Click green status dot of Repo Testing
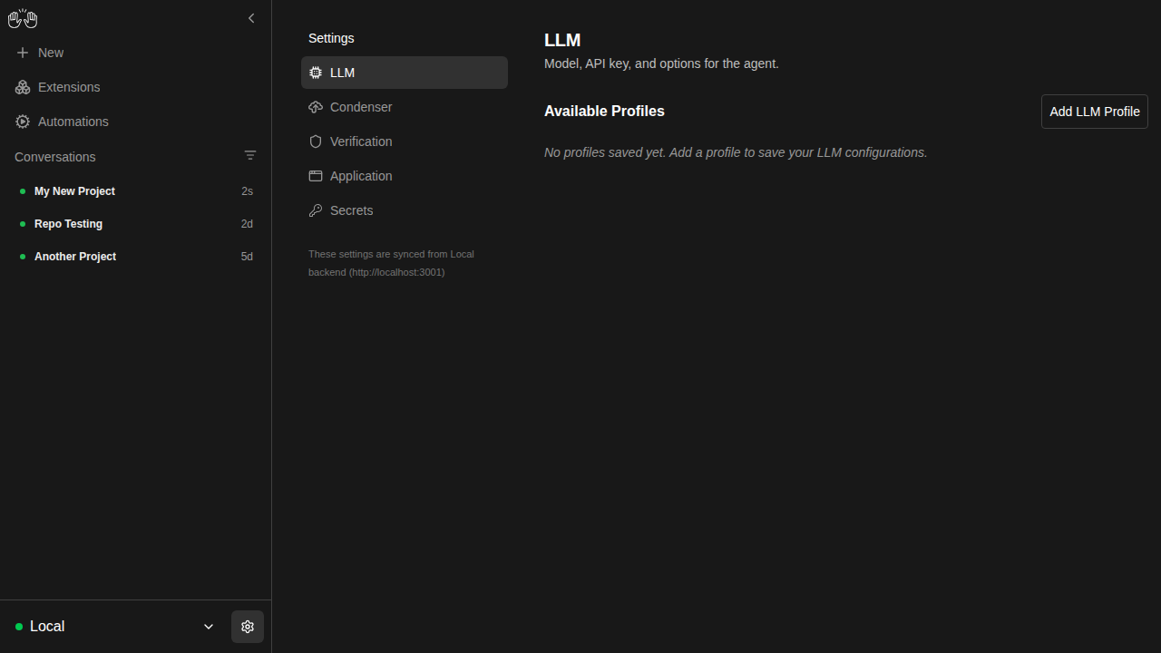The image size is (1161, 653). pos(23,224)
